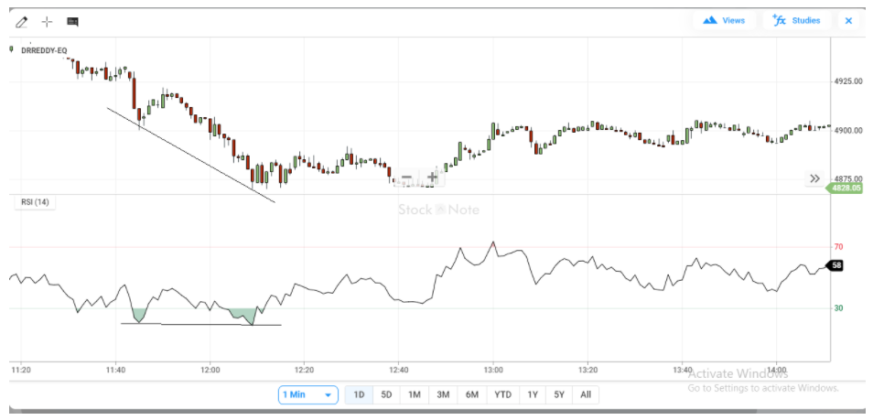This screenshot has width=873, height=420.
Task: Open the annotation comment tool
Action: tap(72, 22)
